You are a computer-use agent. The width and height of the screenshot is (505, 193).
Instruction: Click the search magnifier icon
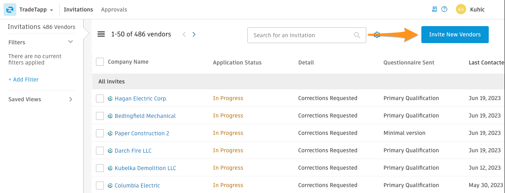(357, 35)
